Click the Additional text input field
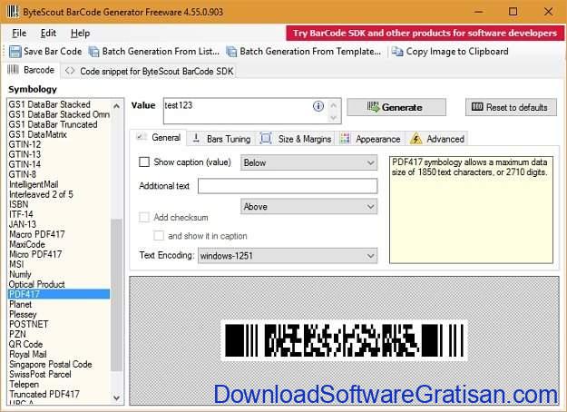 coord(288,186)
